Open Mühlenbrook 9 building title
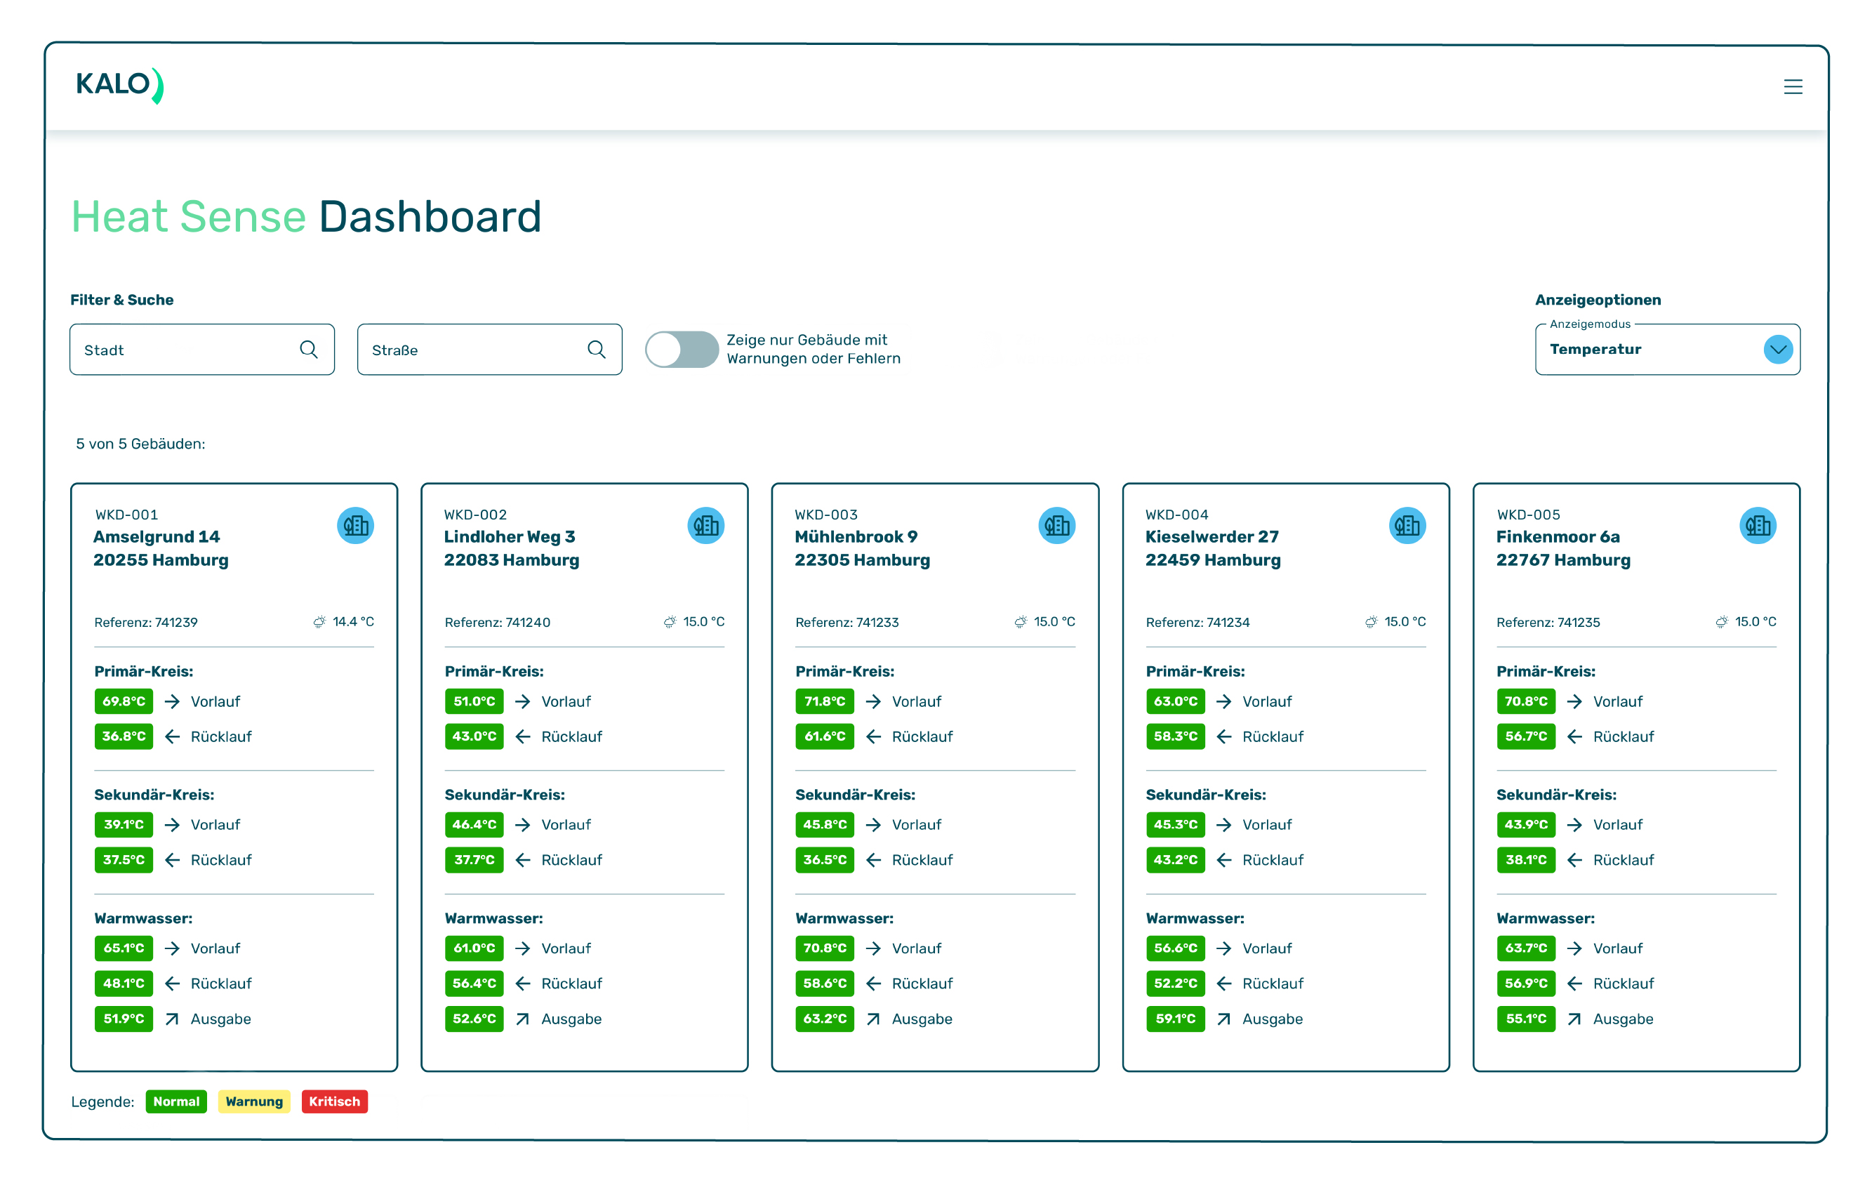The width and height of the screenshot is (1872, 1185). (856, 536)
